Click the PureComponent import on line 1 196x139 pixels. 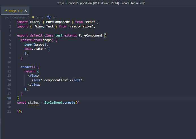click(58, 22)
